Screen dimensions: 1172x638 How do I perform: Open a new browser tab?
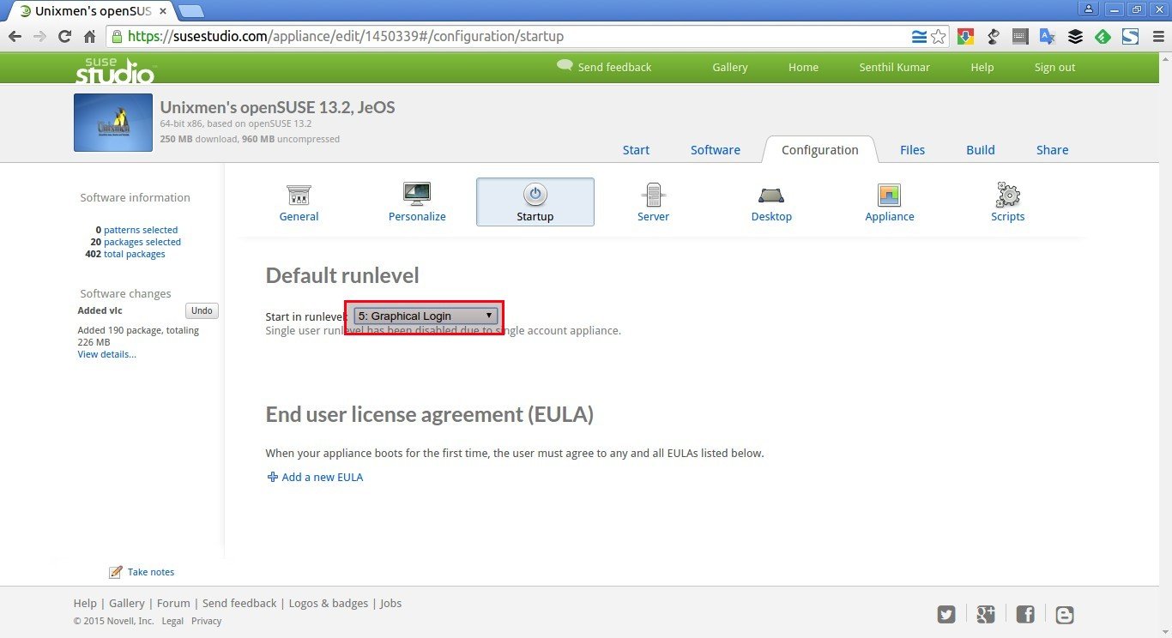(190, 11)
